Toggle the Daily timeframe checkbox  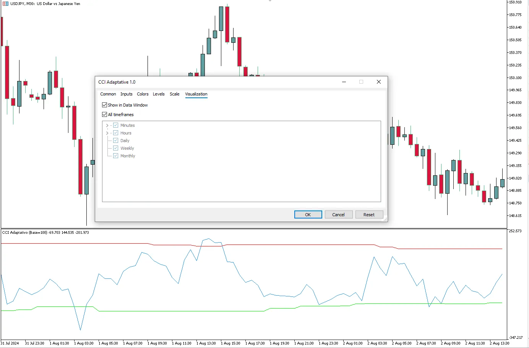(x=116, y=140)
